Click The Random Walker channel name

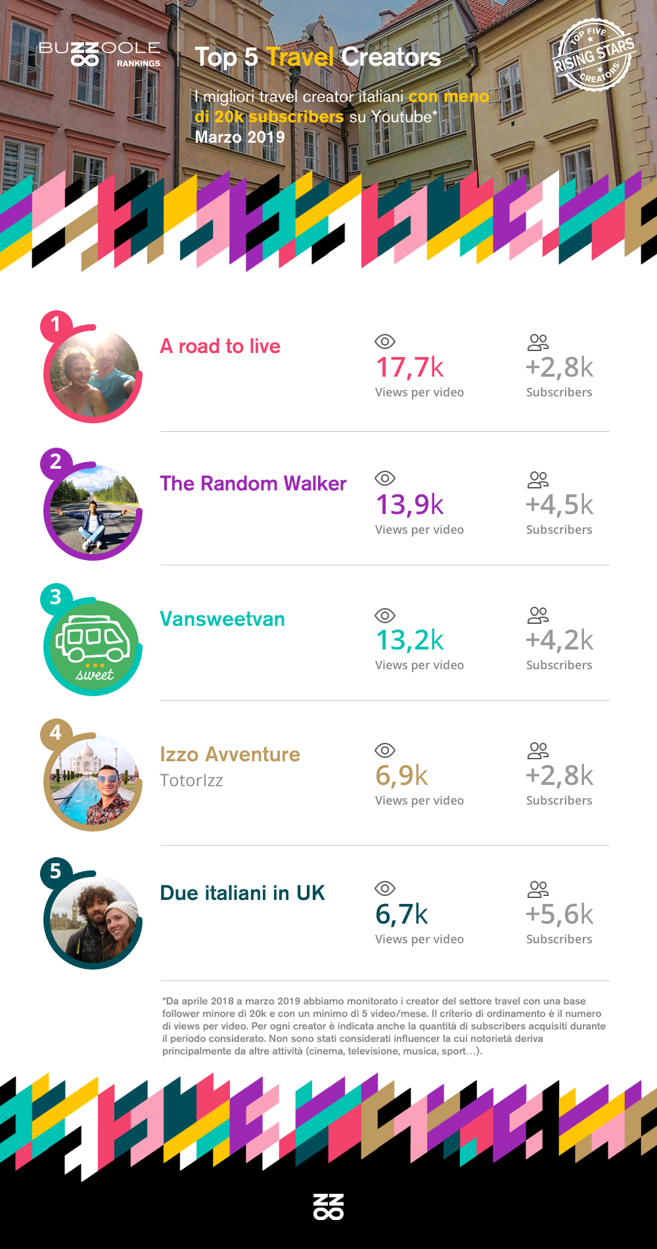(253, 483)
